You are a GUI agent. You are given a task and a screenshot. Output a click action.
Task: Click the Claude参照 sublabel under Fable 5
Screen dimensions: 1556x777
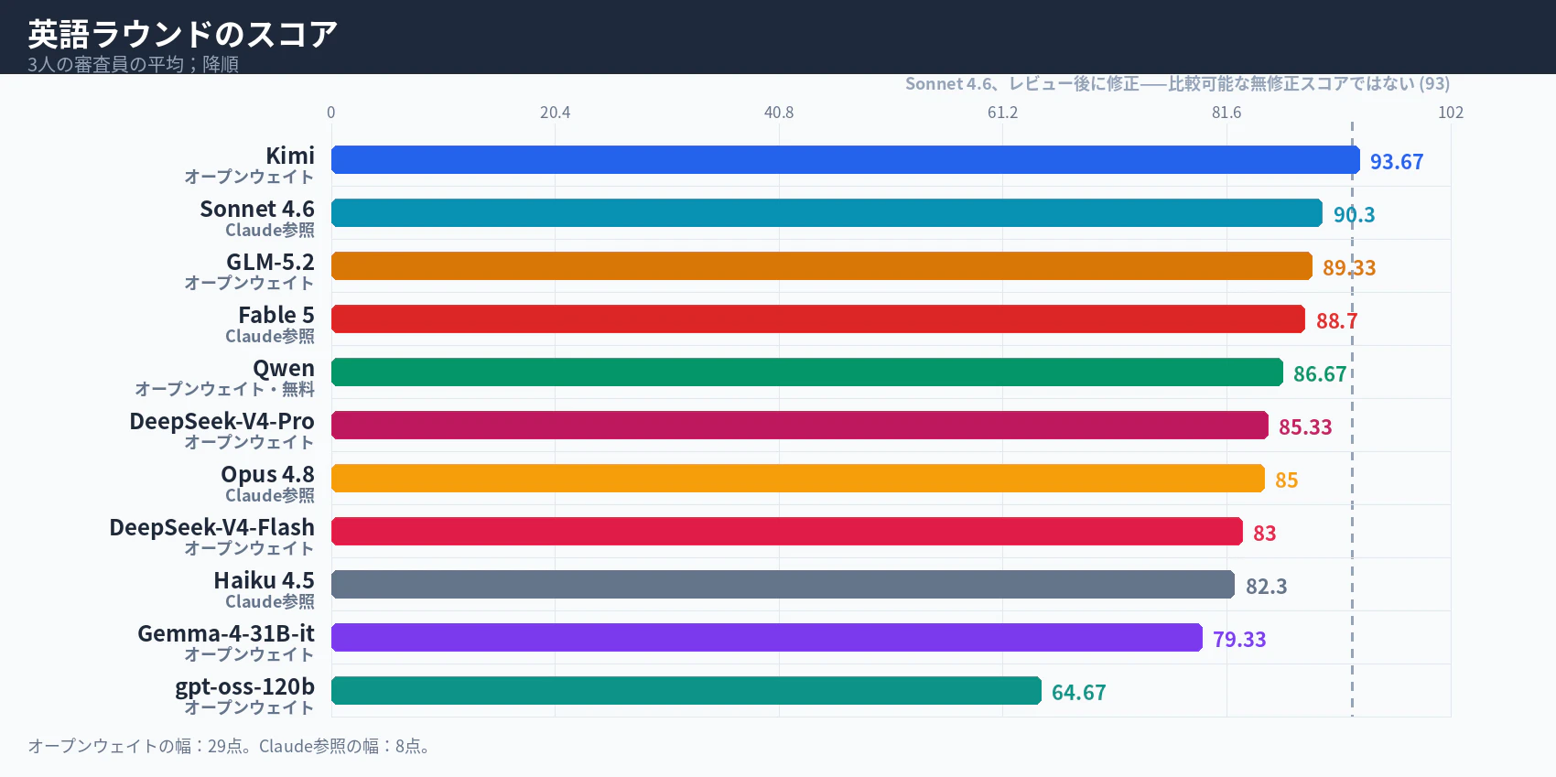[270, 336]
